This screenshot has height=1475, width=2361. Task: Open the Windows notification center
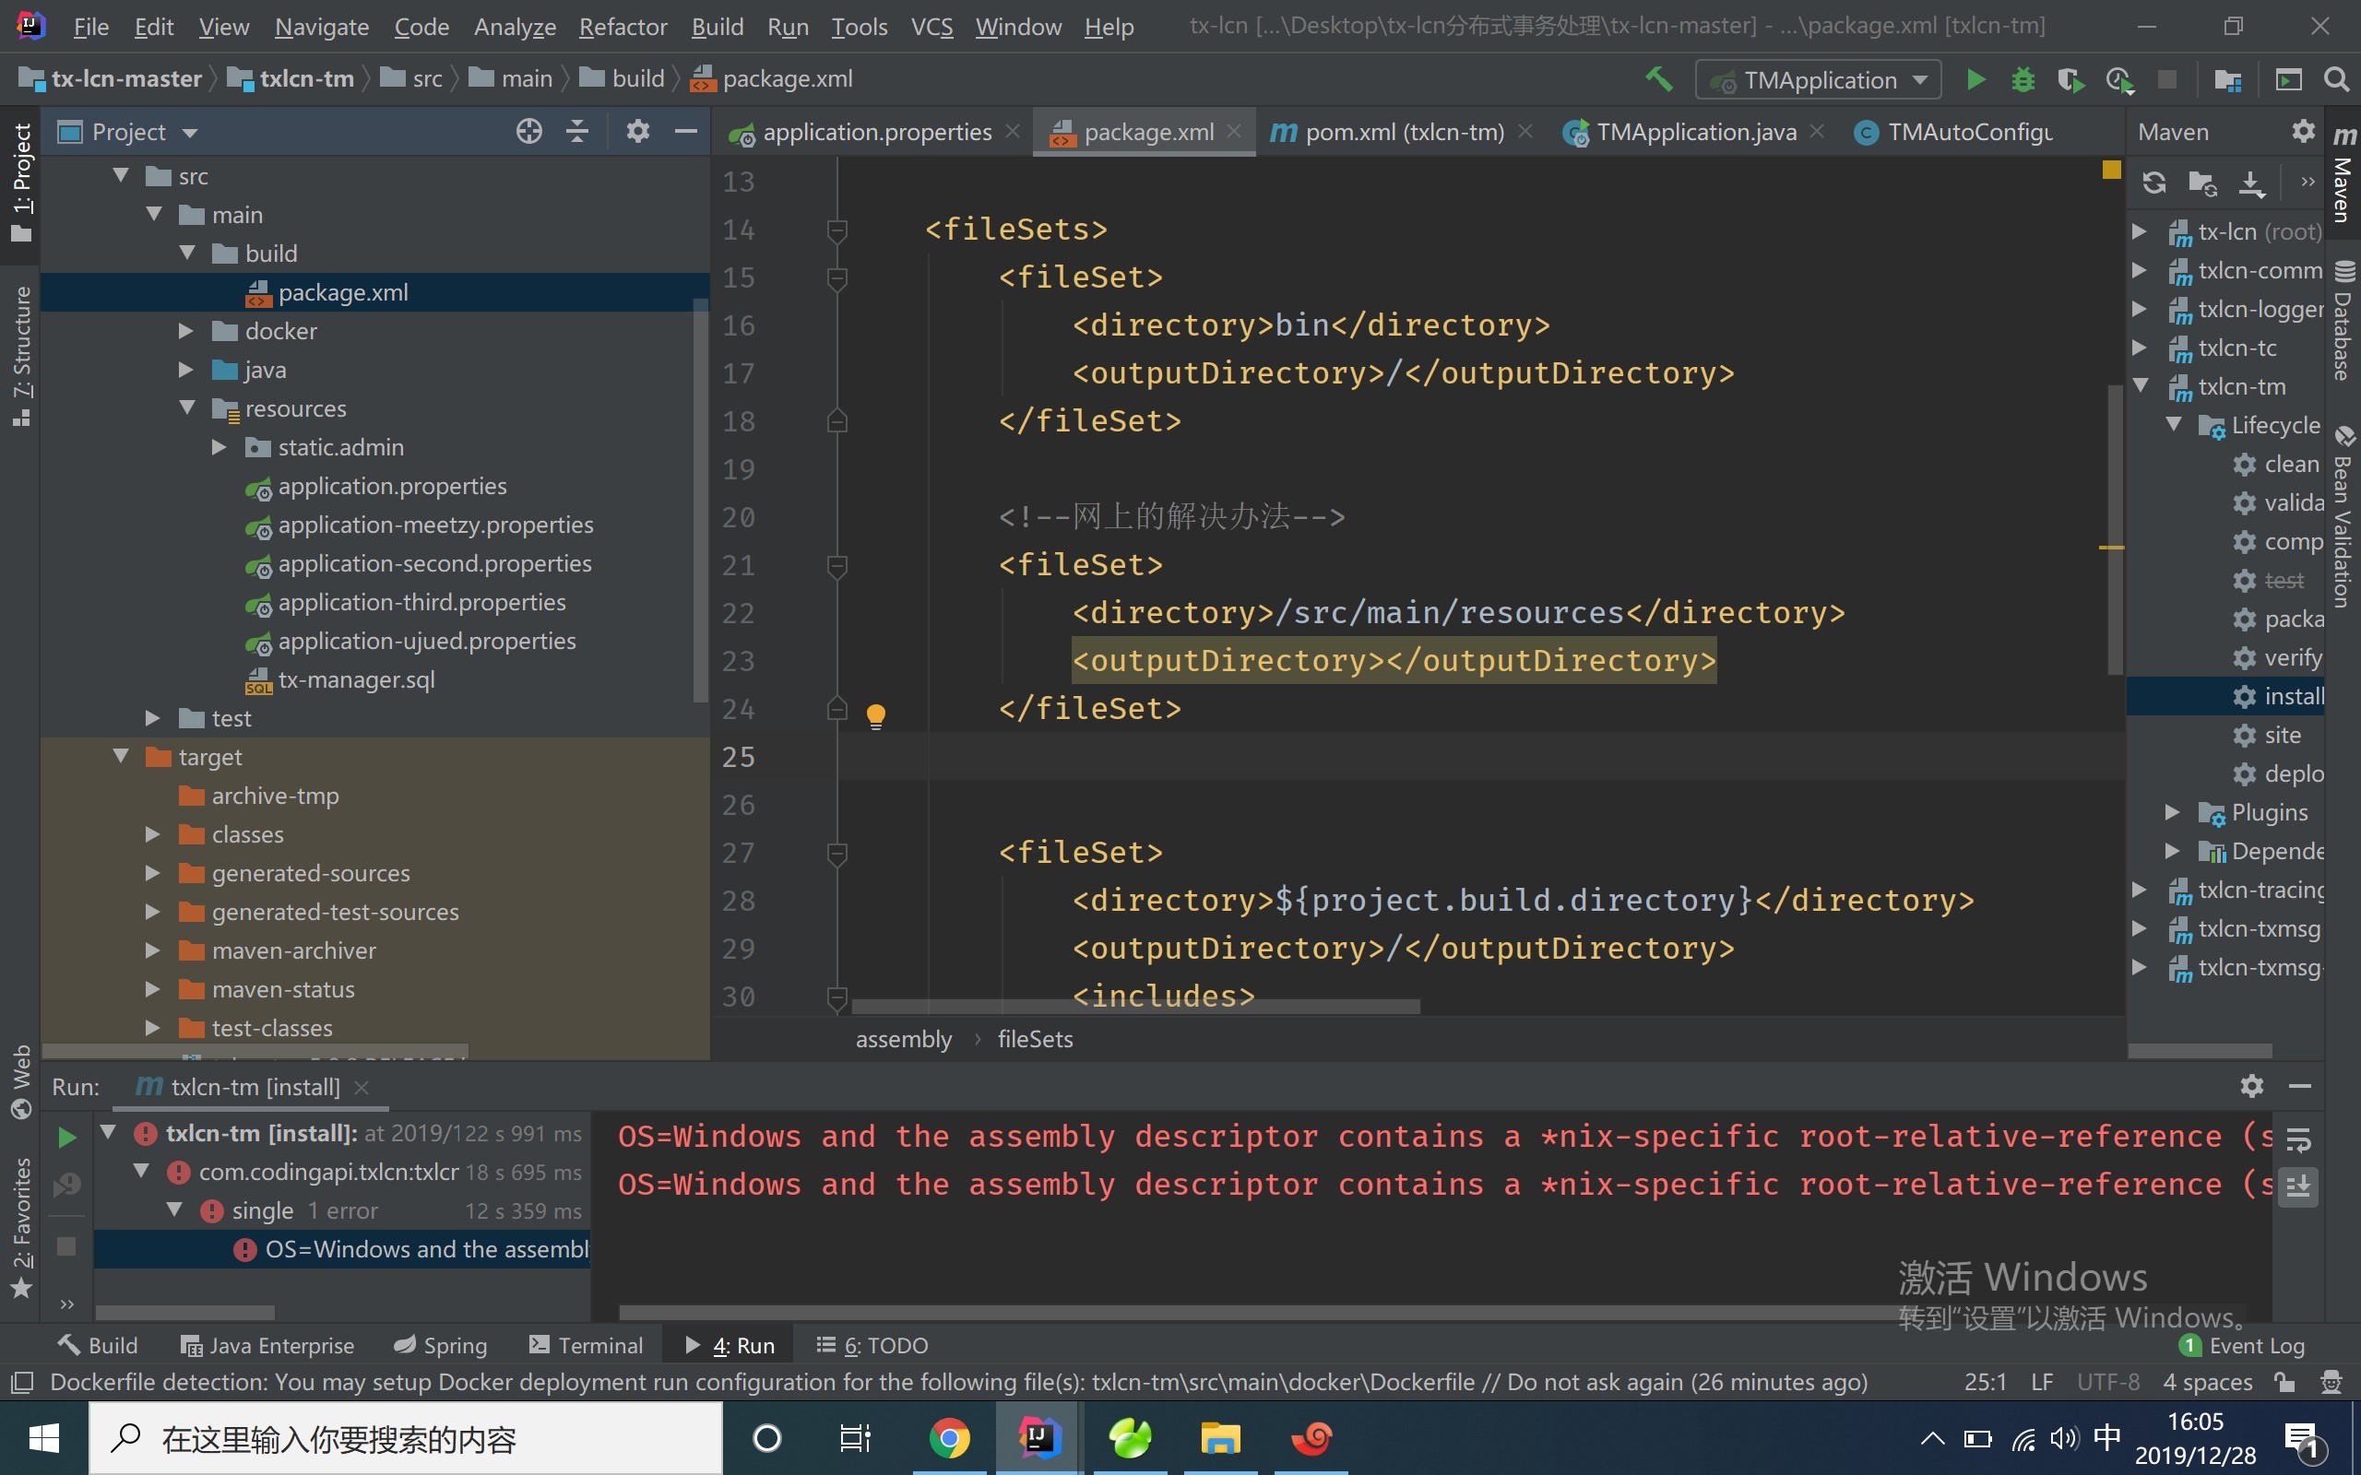(2306, 1440)
